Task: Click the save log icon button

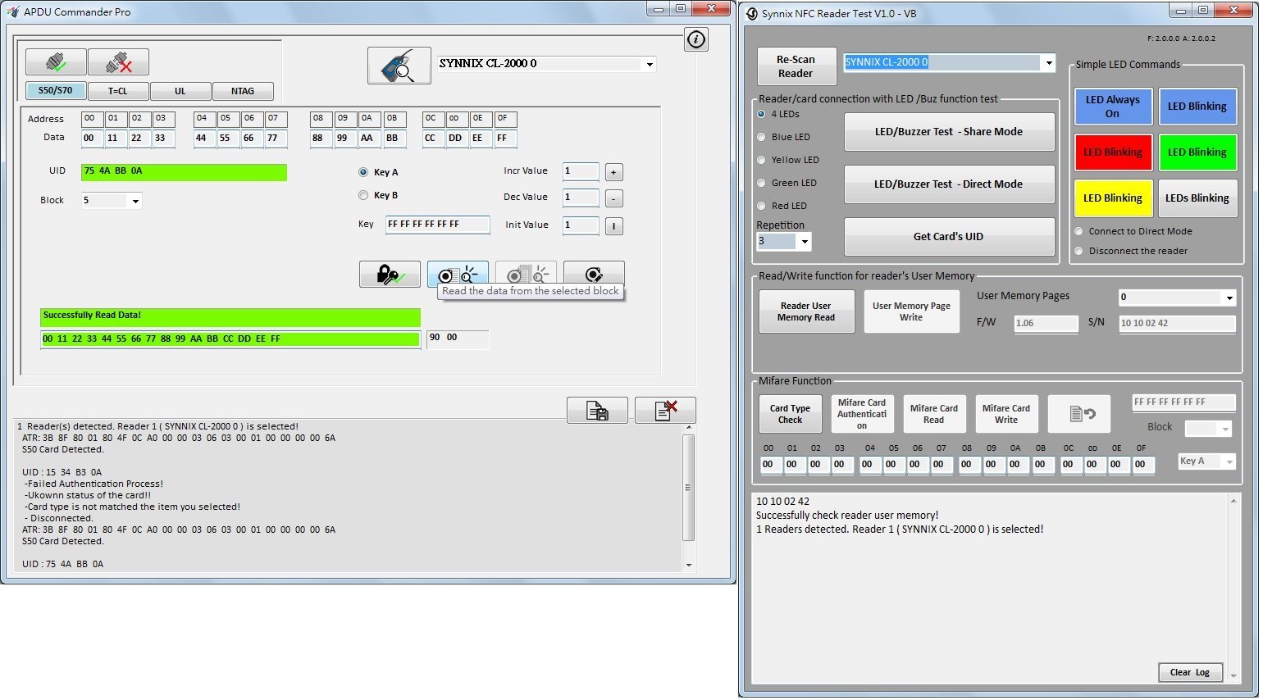Action: pyautogui.click(x=597, y=411)
